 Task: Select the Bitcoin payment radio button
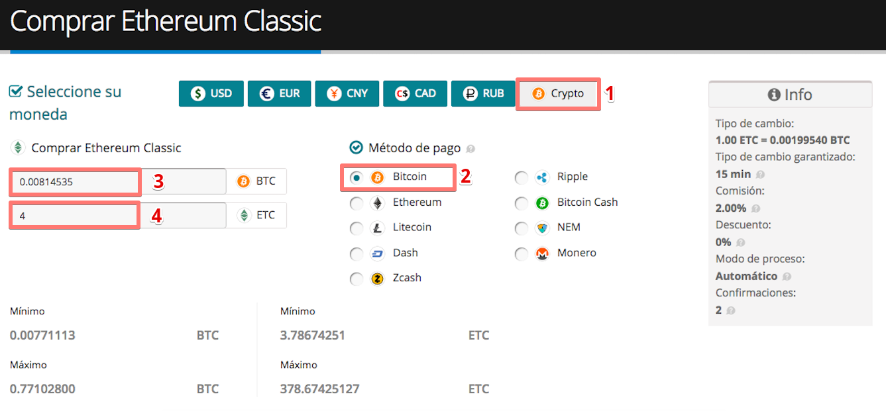[x=357, y=177]
